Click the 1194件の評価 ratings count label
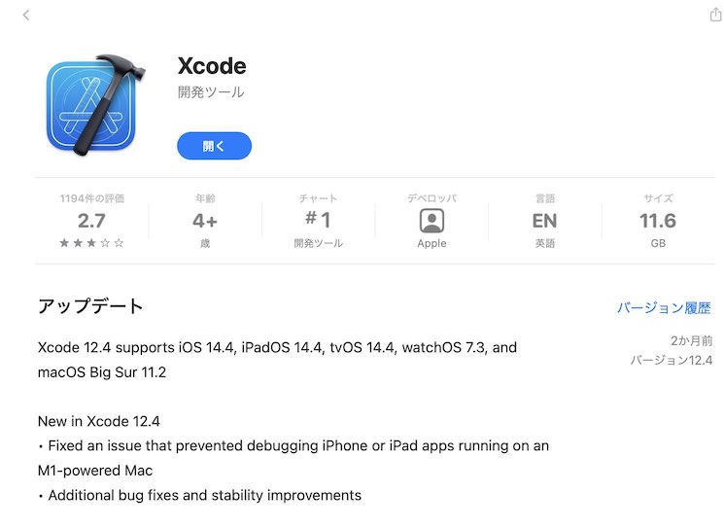Viewport: 724px width, 528px height. pos(92,198)
